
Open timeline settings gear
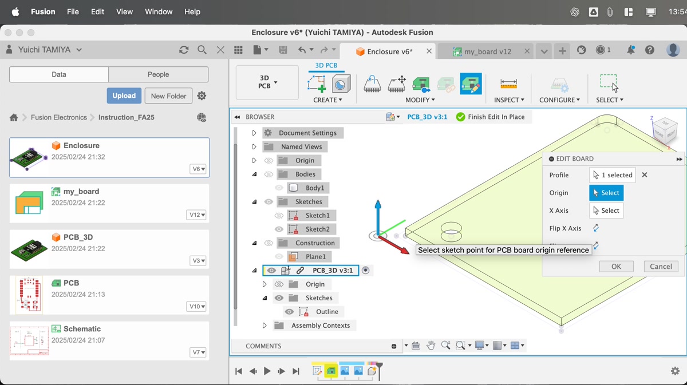point(675,371)
